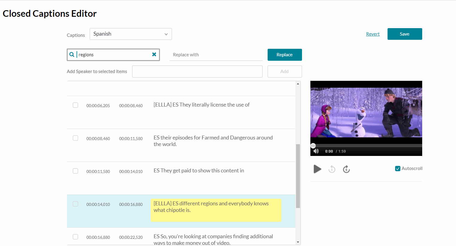456x246 pixels.
Task: Click the scrollbar down arrow
Action: 298,242
